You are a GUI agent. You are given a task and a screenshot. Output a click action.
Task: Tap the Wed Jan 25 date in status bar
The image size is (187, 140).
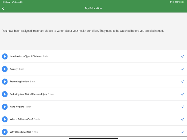coord(17,2)
